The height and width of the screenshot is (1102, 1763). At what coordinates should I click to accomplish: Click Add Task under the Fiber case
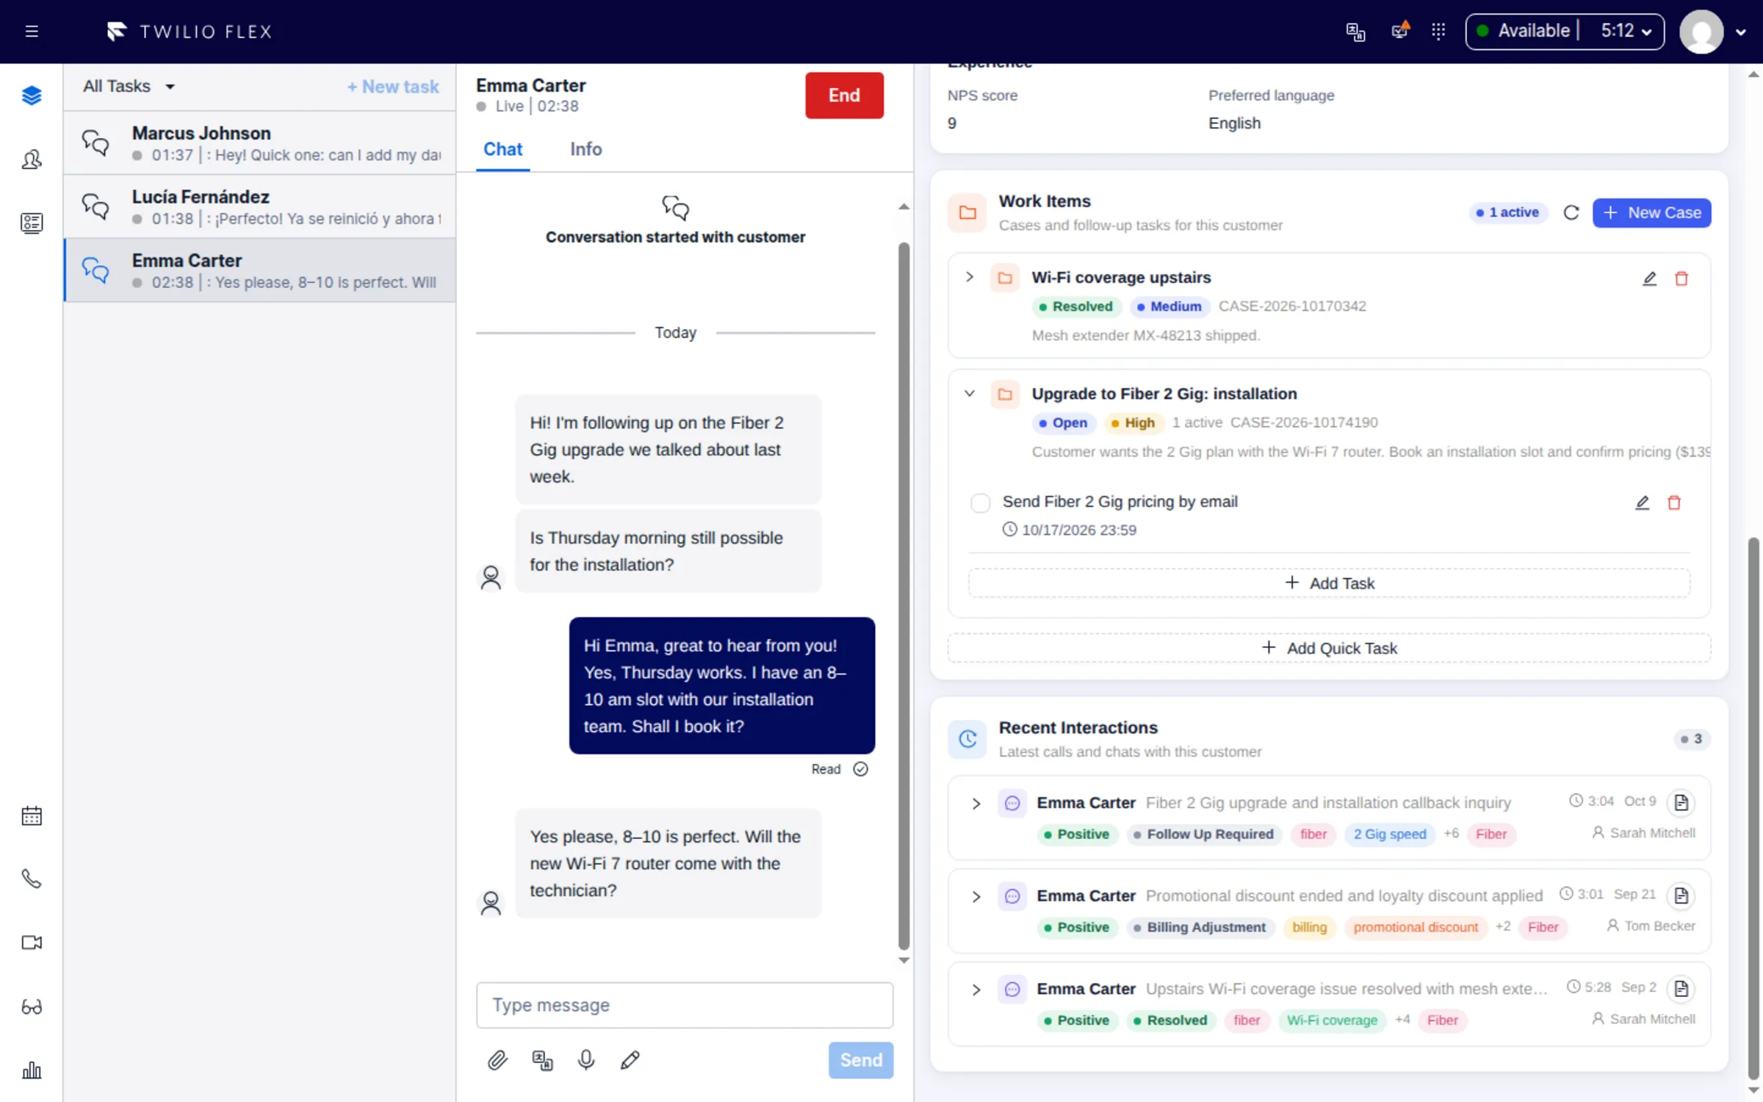point(1329,583)
